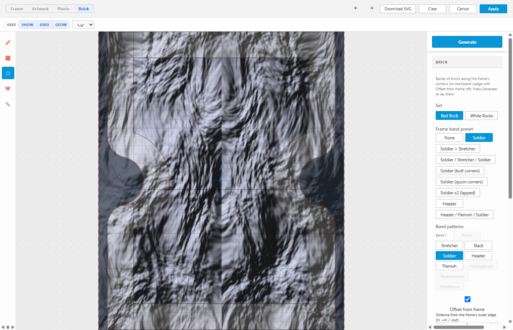This screenshot has height=330, width=513.
Task: Select Soldier (quoin corners) preset
Action: click(461, 181)
